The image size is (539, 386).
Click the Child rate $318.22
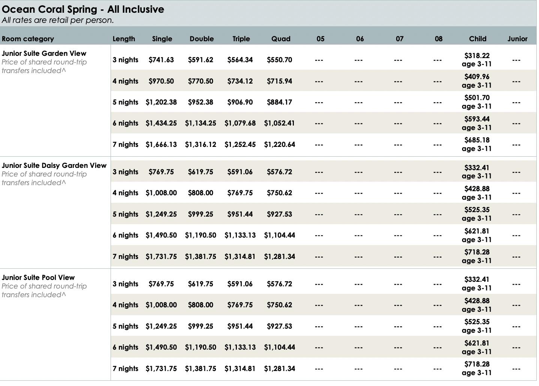tap(477, 55)
